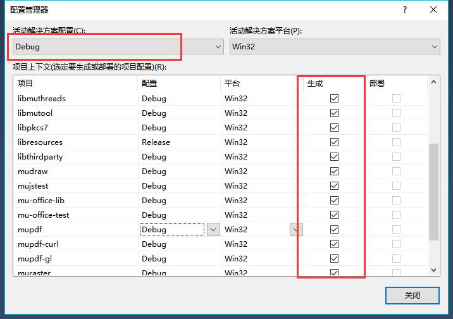The height and width of the screenshot is (319, 453).
Task: Select the mupdf project name
Action: tap(30, 230)
